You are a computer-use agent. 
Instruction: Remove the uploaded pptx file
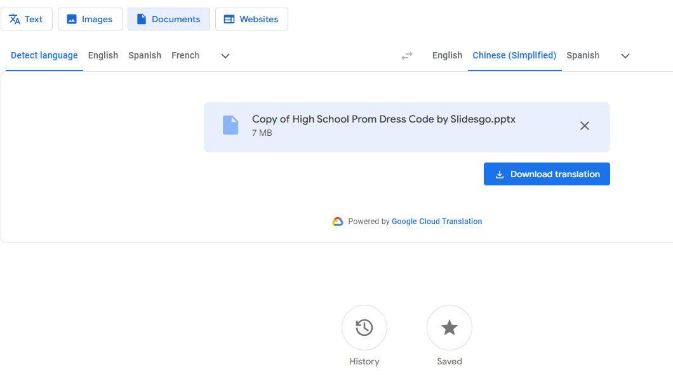pyautogui.click(x=585, y=126)
